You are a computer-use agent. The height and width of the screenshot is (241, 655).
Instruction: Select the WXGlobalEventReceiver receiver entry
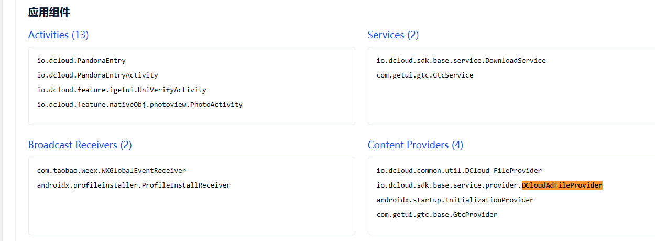(x=111, y=171)
